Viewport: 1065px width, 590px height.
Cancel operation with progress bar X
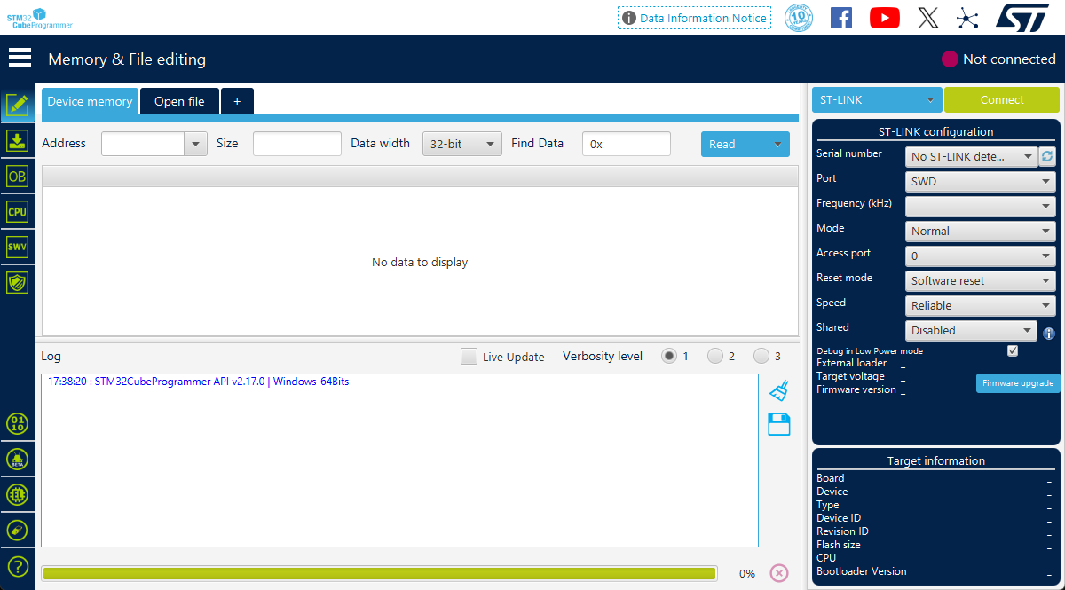[x=778, y=573]
